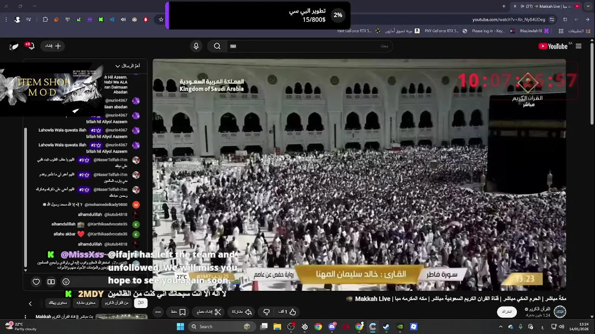Viewport: 595px width, 334px height.
Task: Open the chat emoji picker
Action: (x=66, y=282)
